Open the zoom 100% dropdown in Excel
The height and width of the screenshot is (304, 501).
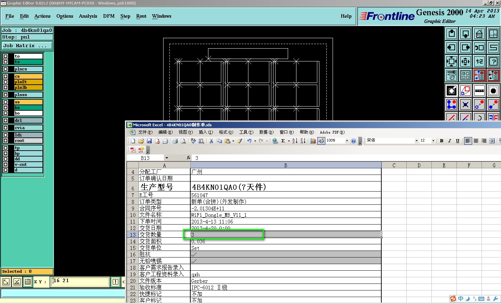(x=347, y=141)
